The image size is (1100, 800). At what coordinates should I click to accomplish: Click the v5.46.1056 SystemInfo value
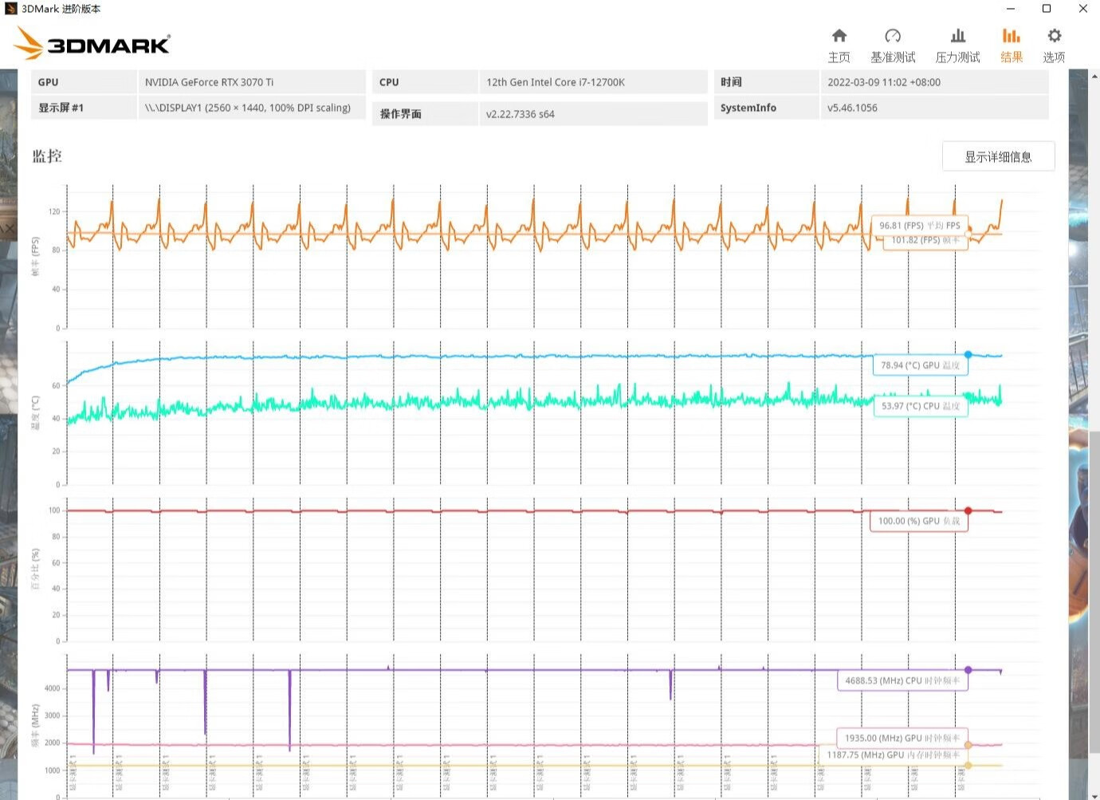852,108
